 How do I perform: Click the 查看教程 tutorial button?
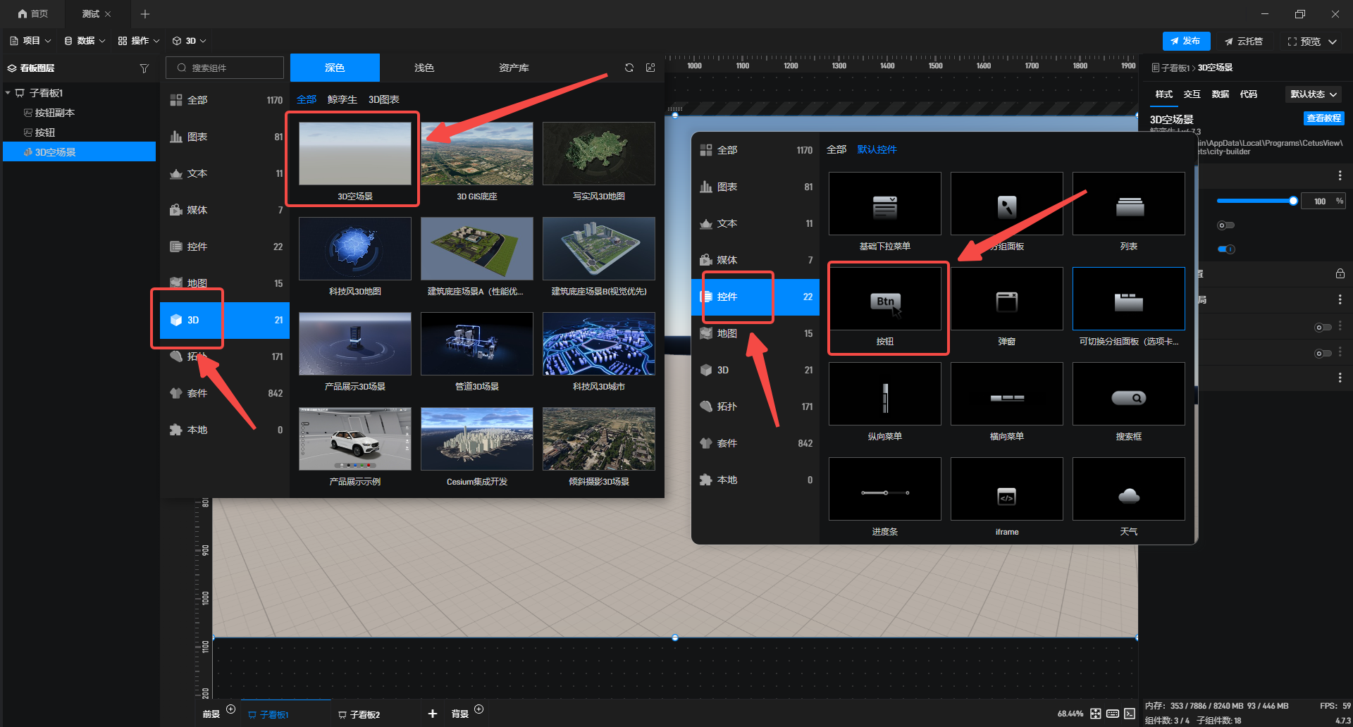point(1323,118)
